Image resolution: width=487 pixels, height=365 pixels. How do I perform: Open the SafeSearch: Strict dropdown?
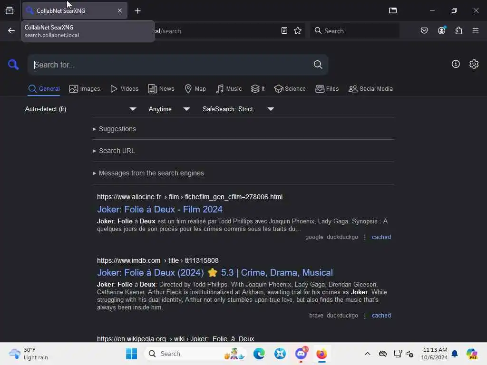click(238, 109)
